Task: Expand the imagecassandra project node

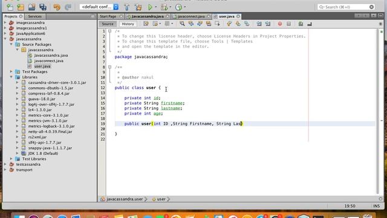Action: 5,22
